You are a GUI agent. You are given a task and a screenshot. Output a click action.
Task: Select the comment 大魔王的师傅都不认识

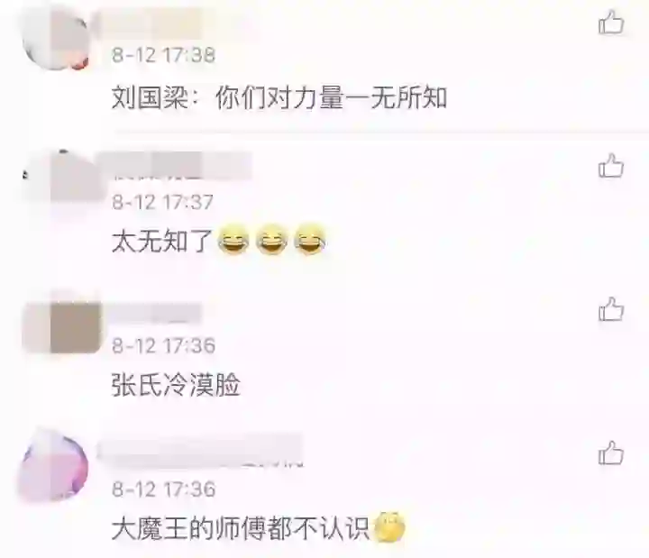[240, 528]
